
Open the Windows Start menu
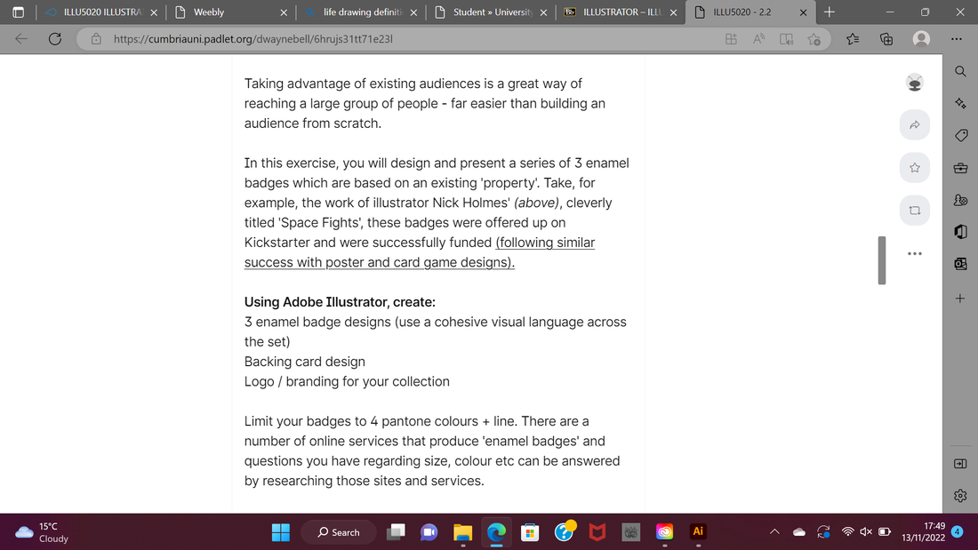click(281, 532)
